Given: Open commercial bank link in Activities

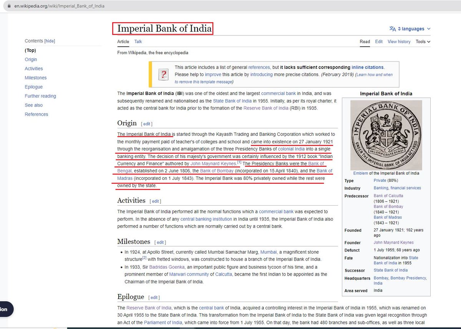Looking at the screenshot, I should tap(276, 212).
